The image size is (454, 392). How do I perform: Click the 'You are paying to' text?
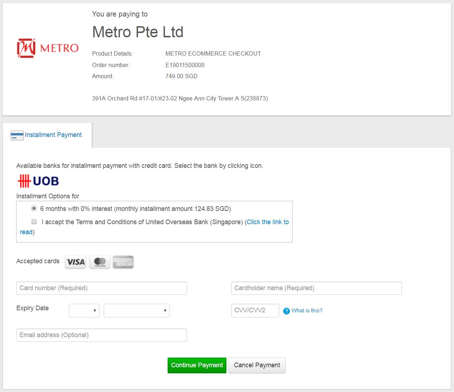pyautogui.click(x=120, y=14)
